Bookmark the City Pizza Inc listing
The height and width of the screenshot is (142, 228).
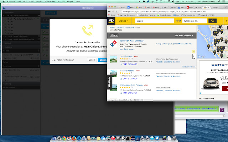coord(194,57)
